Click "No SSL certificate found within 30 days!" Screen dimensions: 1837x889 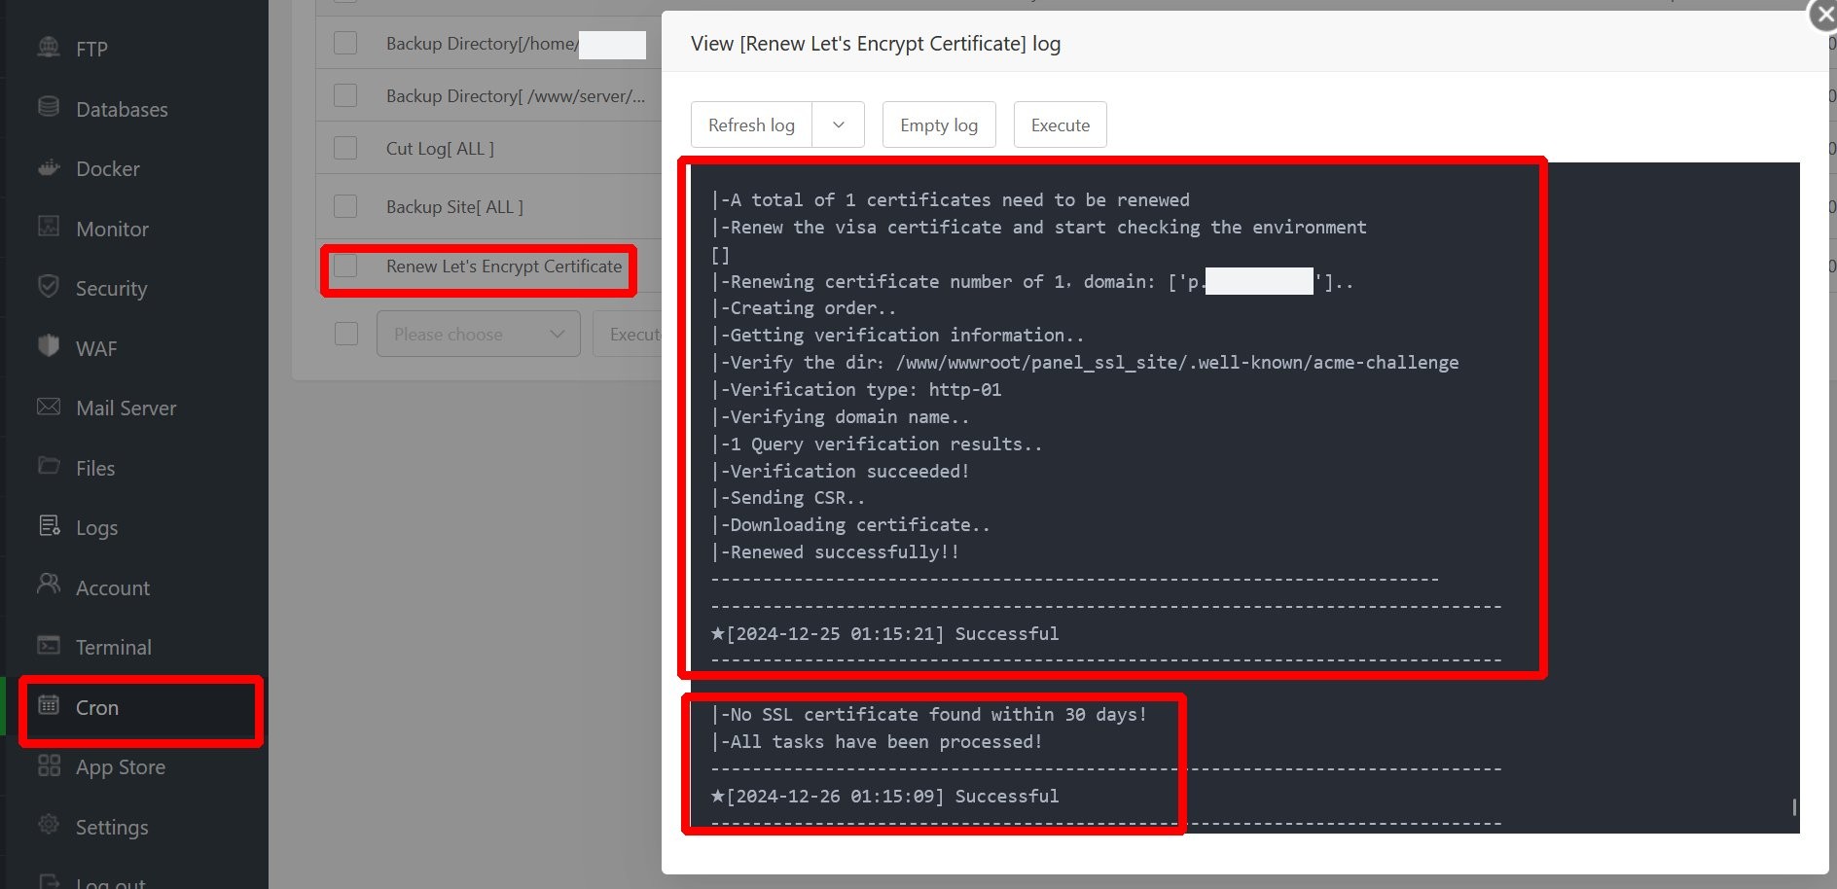(x=929, y=714)
